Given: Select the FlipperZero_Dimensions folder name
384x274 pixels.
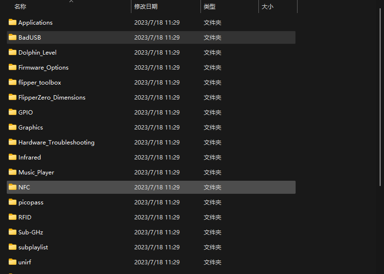Looking at the screenshot, I should coord(52,97).
